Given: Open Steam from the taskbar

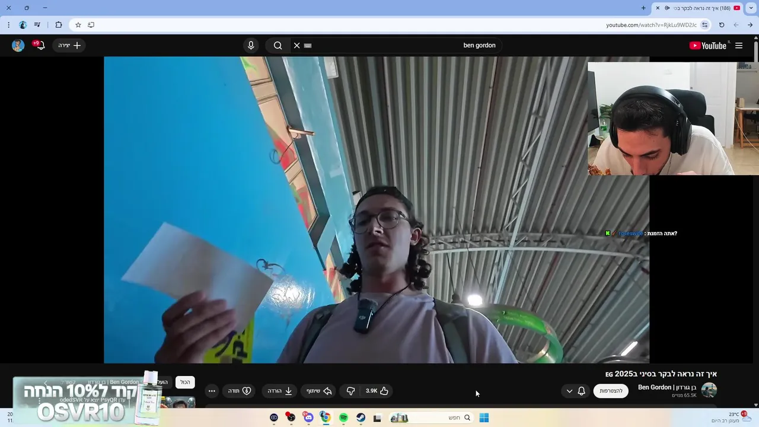Looking at the screenshot, I should click(361, 418).
